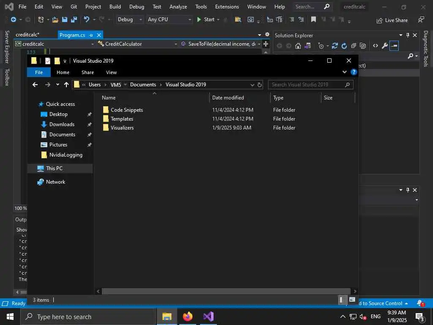The width and height of the screenshot is (433, 325).
Task: Select This PC in navigation pane
Action: pyautogui.click(x=54, y=168)
